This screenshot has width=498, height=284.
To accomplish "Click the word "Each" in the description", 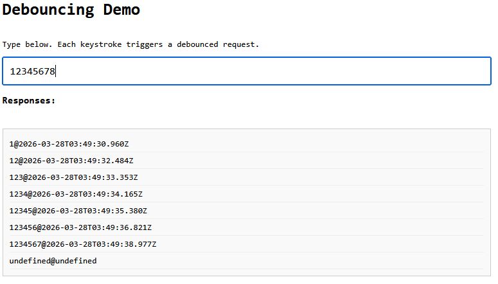I will click(x=67, y=44).
